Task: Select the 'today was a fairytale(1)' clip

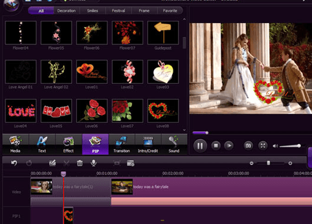Action: pyautogui.click(x=70, y=186)
